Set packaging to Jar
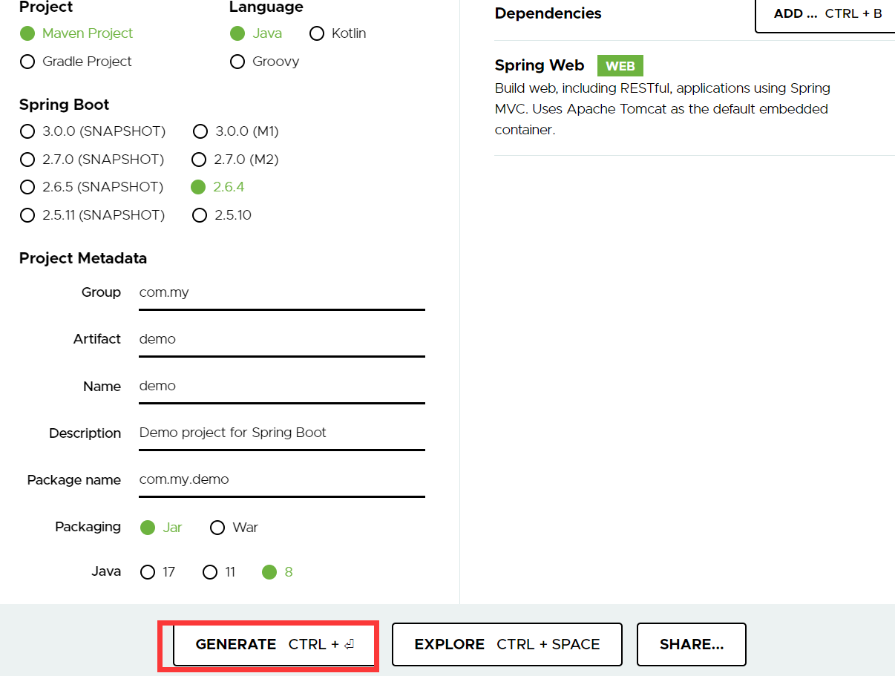Image resolution: width=895 pixels, height=676 pixels. coord(161,528)
